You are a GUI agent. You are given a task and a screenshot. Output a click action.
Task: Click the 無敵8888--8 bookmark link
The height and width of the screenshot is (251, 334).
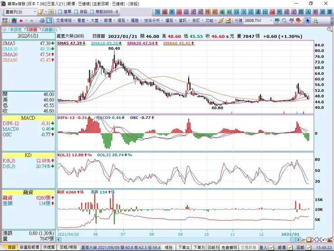pyautogui.click(x=104, y=12)
